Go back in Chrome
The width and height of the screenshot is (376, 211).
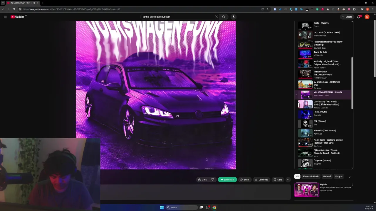point(3,9)
